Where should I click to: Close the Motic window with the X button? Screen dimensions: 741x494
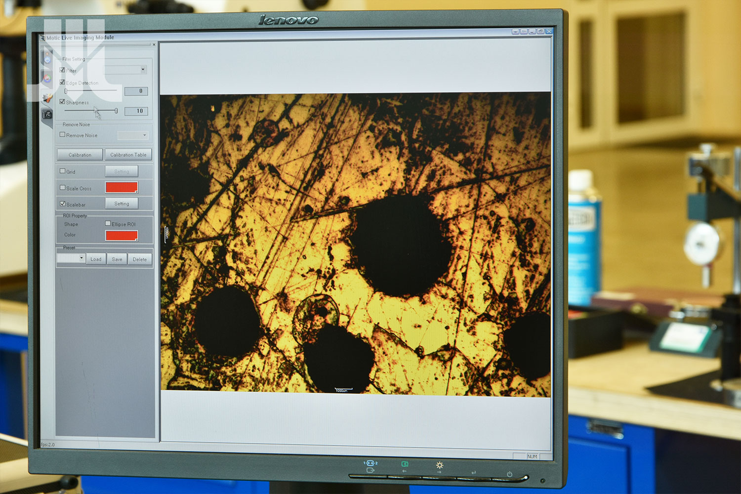(x=549, y=31)
